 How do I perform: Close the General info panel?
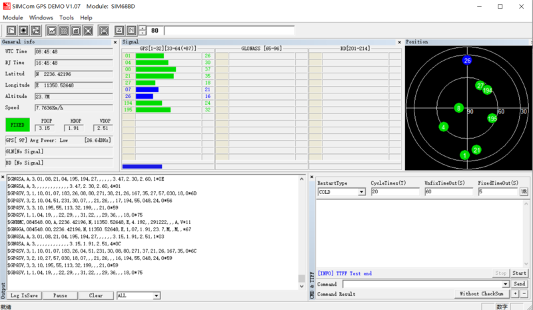115,42
